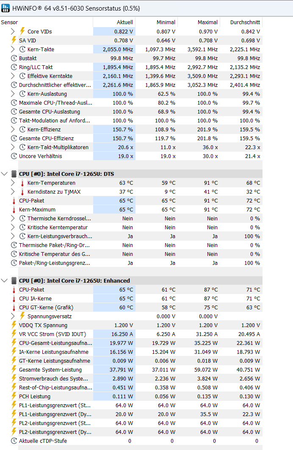Expand the Kritische Kerntemperatur row
293x450 pixels.
[x=13, y=227]
